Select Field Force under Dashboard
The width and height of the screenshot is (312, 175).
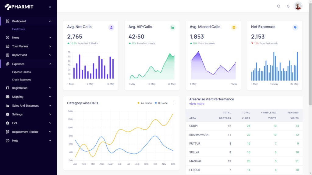click(x=19, y=29)
